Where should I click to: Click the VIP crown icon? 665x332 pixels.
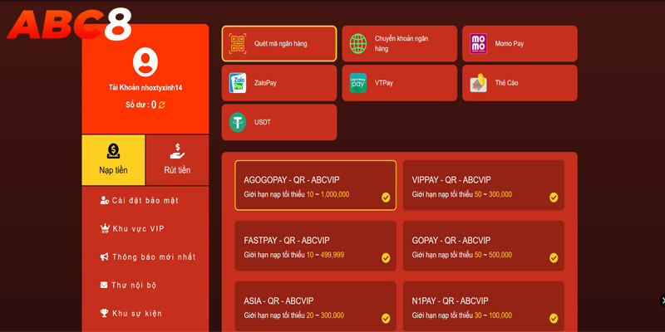[x=105, y=229]
